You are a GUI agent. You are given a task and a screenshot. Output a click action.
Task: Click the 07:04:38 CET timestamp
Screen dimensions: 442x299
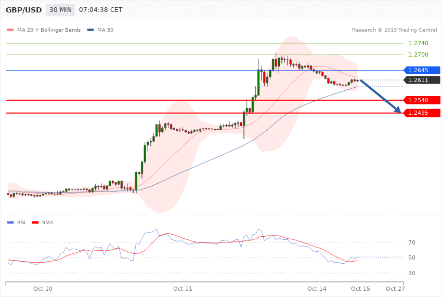click(x=101, y=10)
